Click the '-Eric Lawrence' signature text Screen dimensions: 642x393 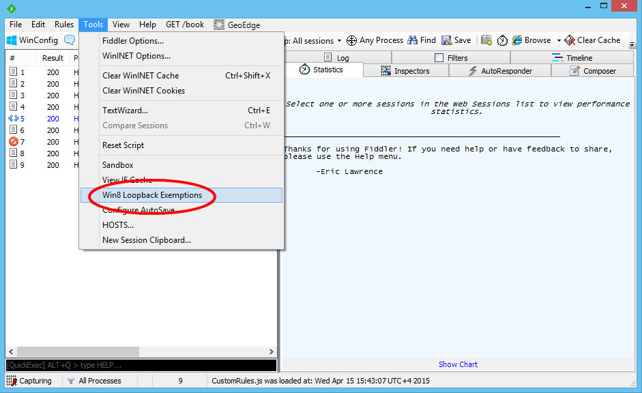[349, 171]
